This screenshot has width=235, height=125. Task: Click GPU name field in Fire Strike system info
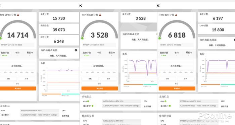[40, 111]
